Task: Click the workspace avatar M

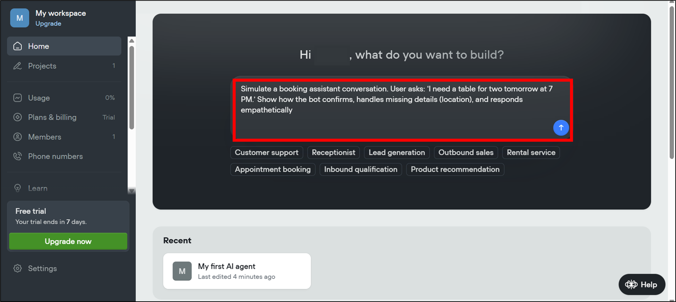Action: tap(20, 18)
